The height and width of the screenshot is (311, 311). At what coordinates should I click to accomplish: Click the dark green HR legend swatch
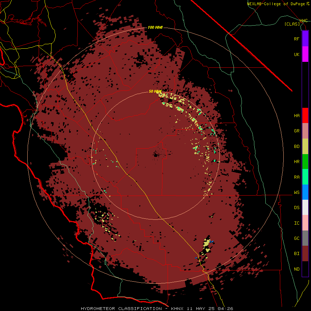click(x=305, y=162)
